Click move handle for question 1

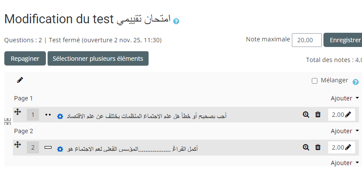click(18, 112)
